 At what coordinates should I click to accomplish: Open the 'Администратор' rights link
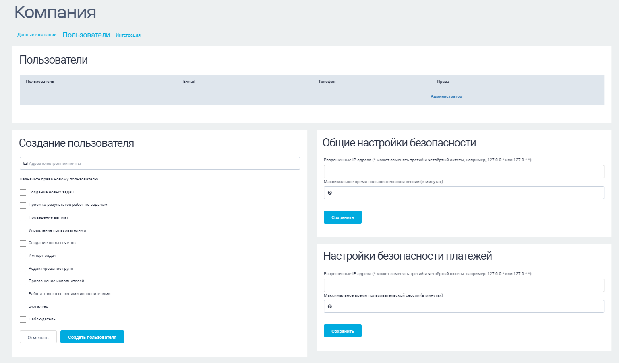[x=446, y=96]
